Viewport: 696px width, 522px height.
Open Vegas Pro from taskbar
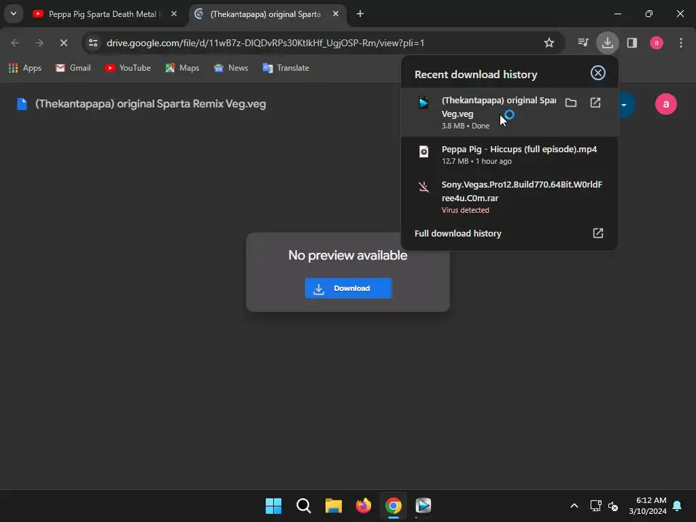423,506
